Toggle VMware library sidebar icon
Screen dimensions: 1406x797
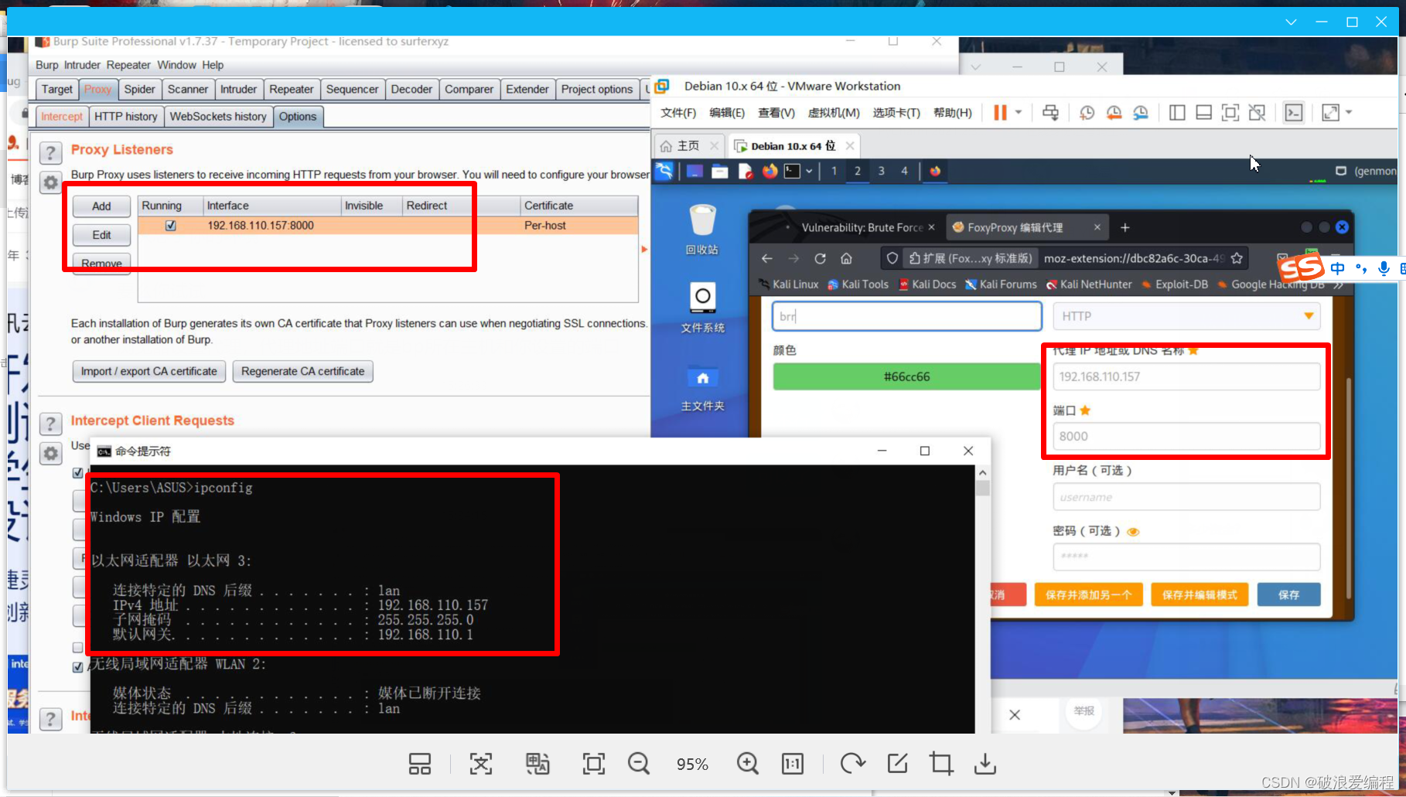pos(1177,113)
